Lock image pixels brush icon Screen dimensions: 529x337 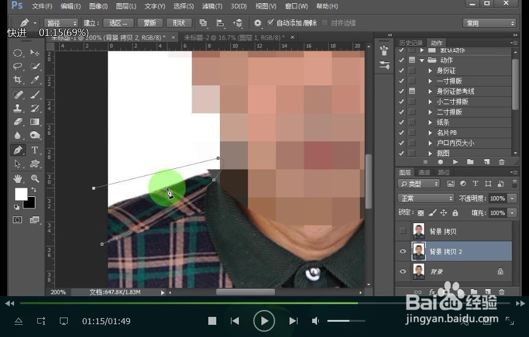[x=432, y=213]
